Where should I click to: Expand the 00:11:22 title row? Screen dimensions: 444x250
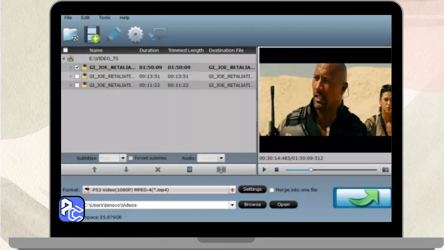point(70,85)
